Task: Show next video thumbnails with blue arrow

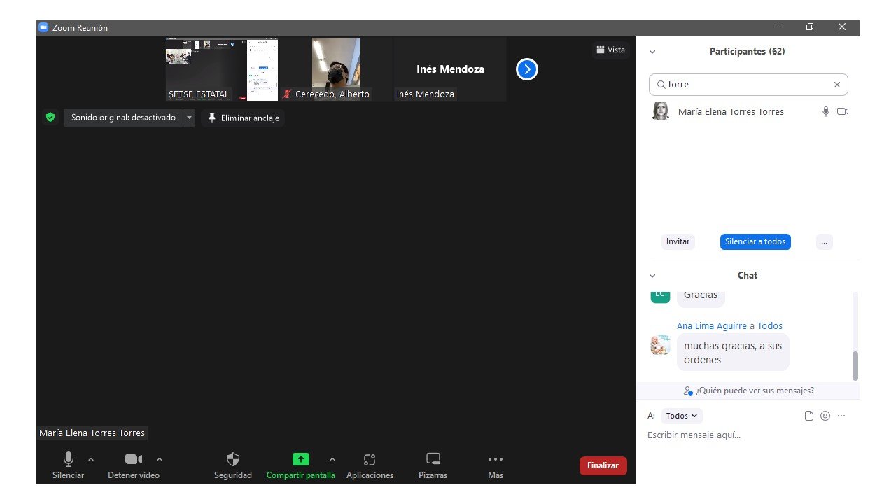Action: (526, 69)
